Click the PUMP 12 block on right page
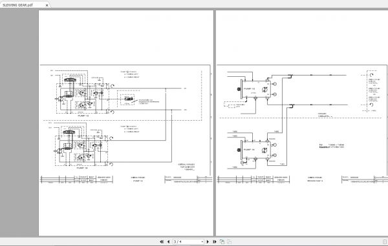388x246 pixels. (x=256, y=89)
